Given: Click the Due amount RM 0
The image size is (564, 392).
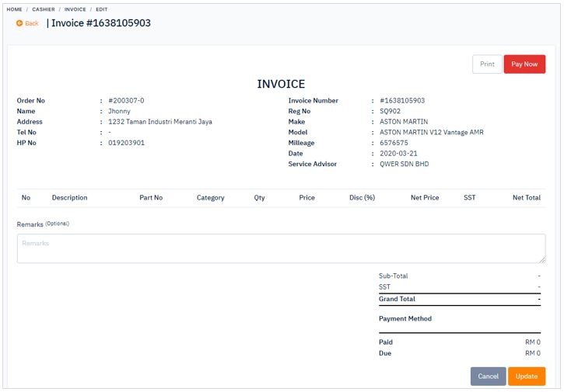Looking at the screenshot, I should tap(533, 353).
